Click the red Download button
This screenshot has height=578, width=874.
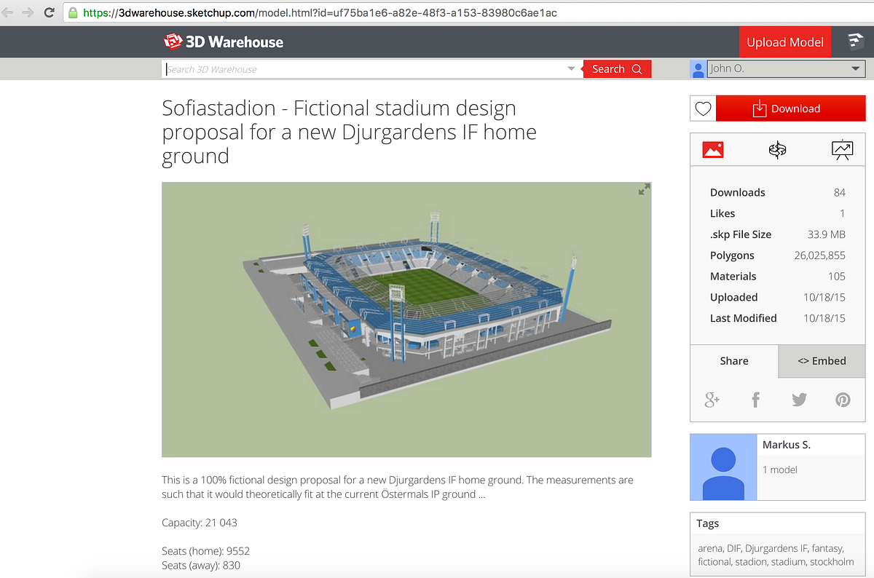791,108
